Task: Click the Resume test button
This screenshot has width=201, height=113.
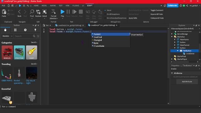Action: (x=74, y=12)
